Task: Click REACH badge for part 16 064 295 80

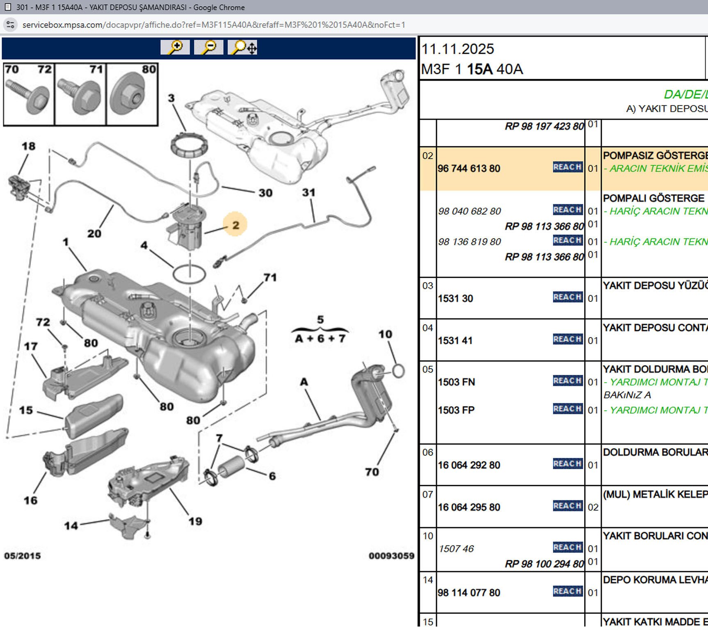Action: 567,506
